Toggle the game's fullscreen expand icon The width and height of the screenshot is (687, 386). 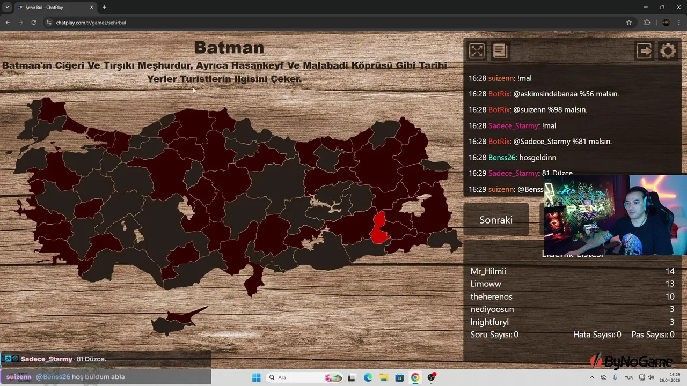[477, 51]
